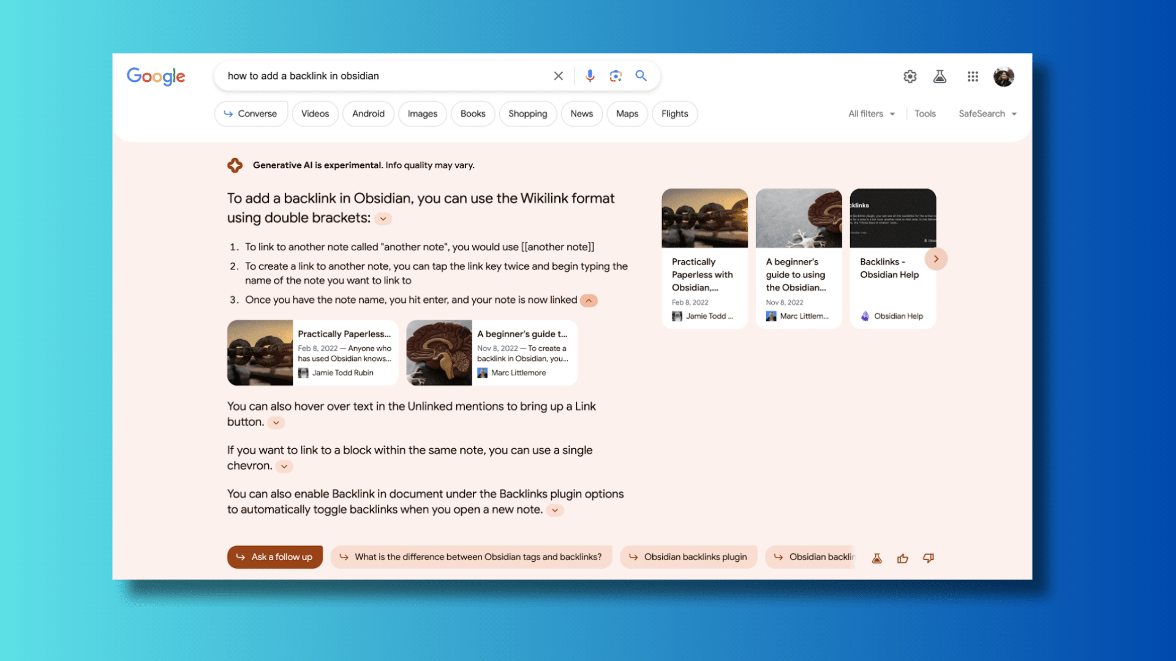The image size is (1176, 661).
Task: Click the Labs flask feedback icon
Action: click(x=876, y=557)
